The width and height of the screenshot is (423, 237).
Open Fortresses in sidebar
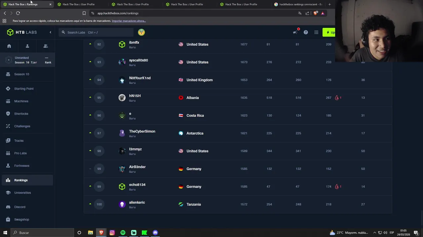pos(27,166)
